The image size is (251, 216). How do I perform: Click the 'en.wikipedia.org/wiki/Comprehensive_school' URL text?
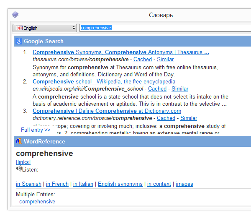[x=88, y=89]
